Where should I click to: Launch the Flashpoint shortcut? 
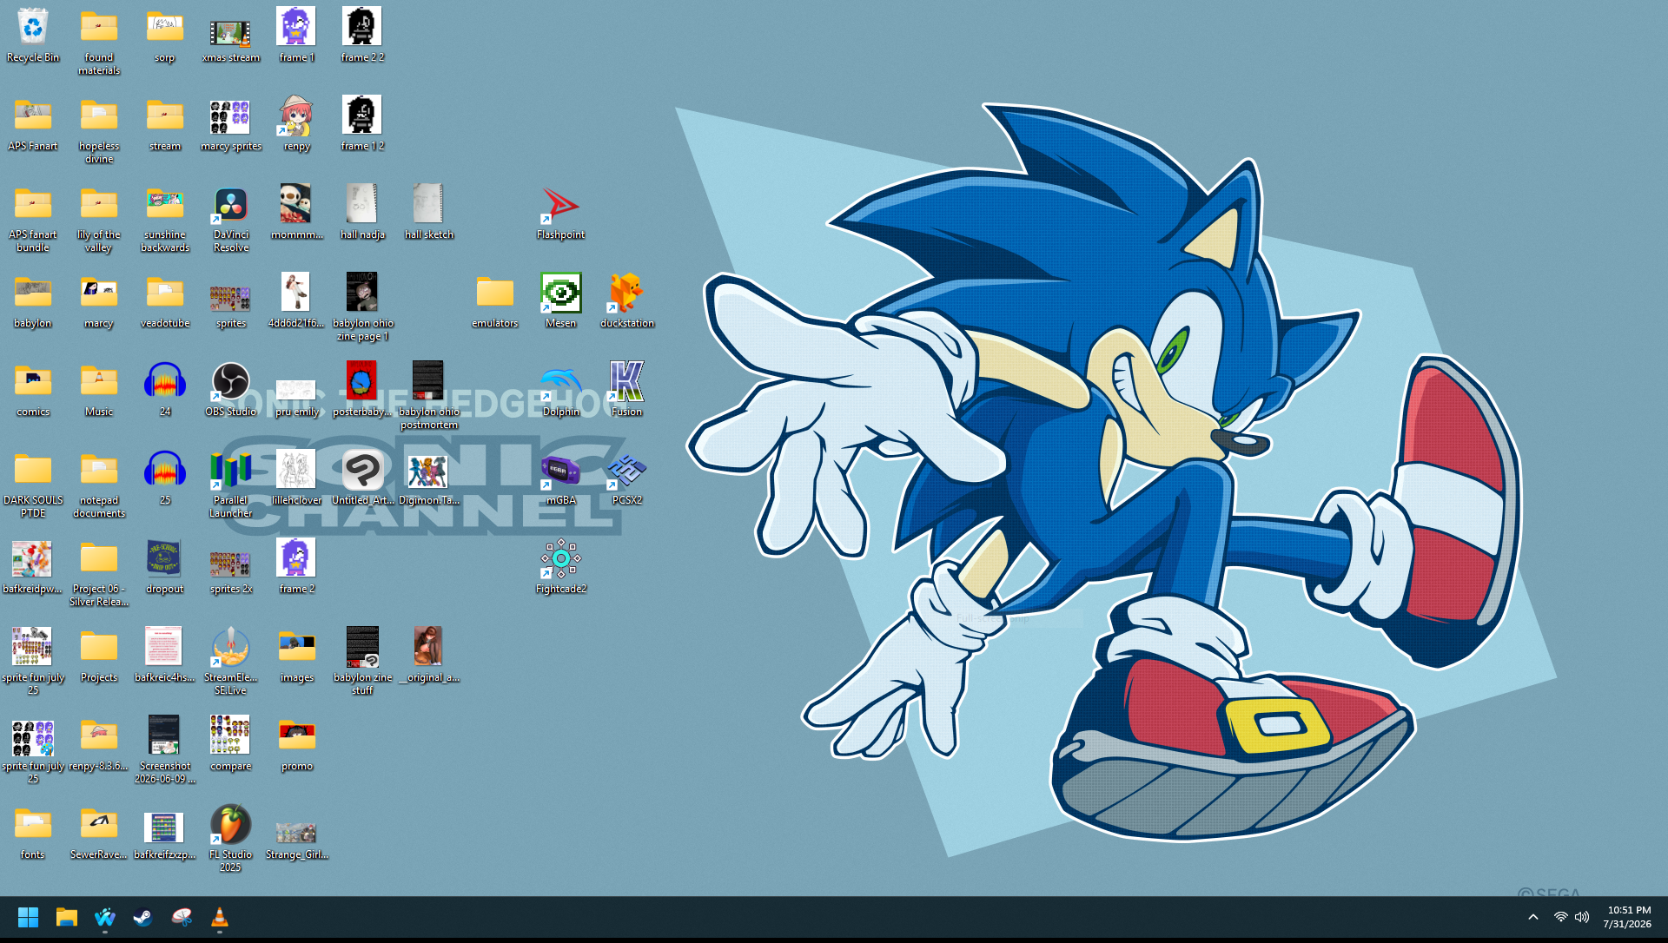pos(560,212)
